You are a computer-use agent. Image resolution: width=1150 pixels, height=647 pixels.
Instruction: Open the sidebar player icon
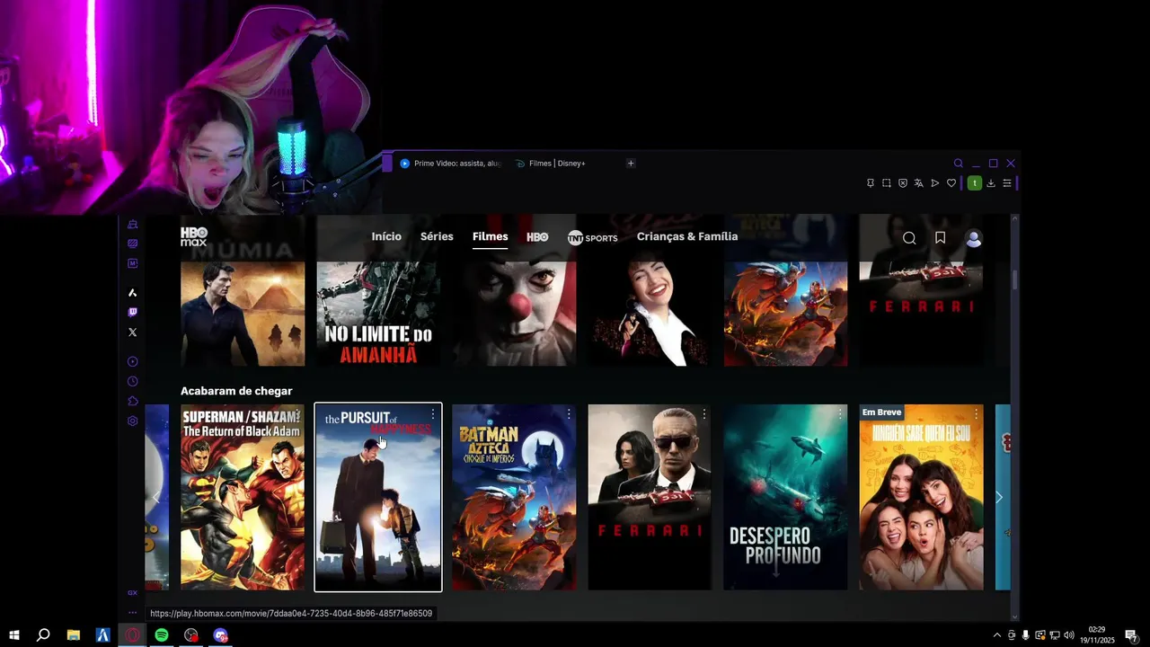point(132,361)
